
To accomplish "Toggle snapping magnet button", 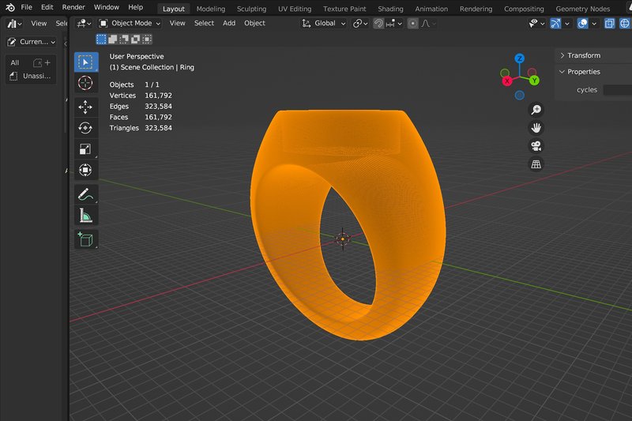I will point(378,24).
